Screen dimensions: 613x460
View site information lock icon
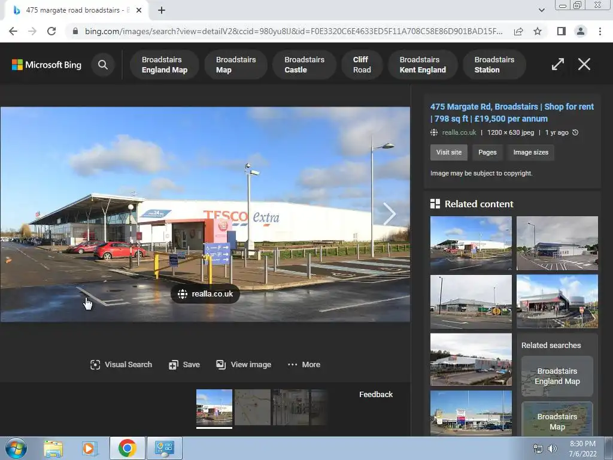(75, 31)
